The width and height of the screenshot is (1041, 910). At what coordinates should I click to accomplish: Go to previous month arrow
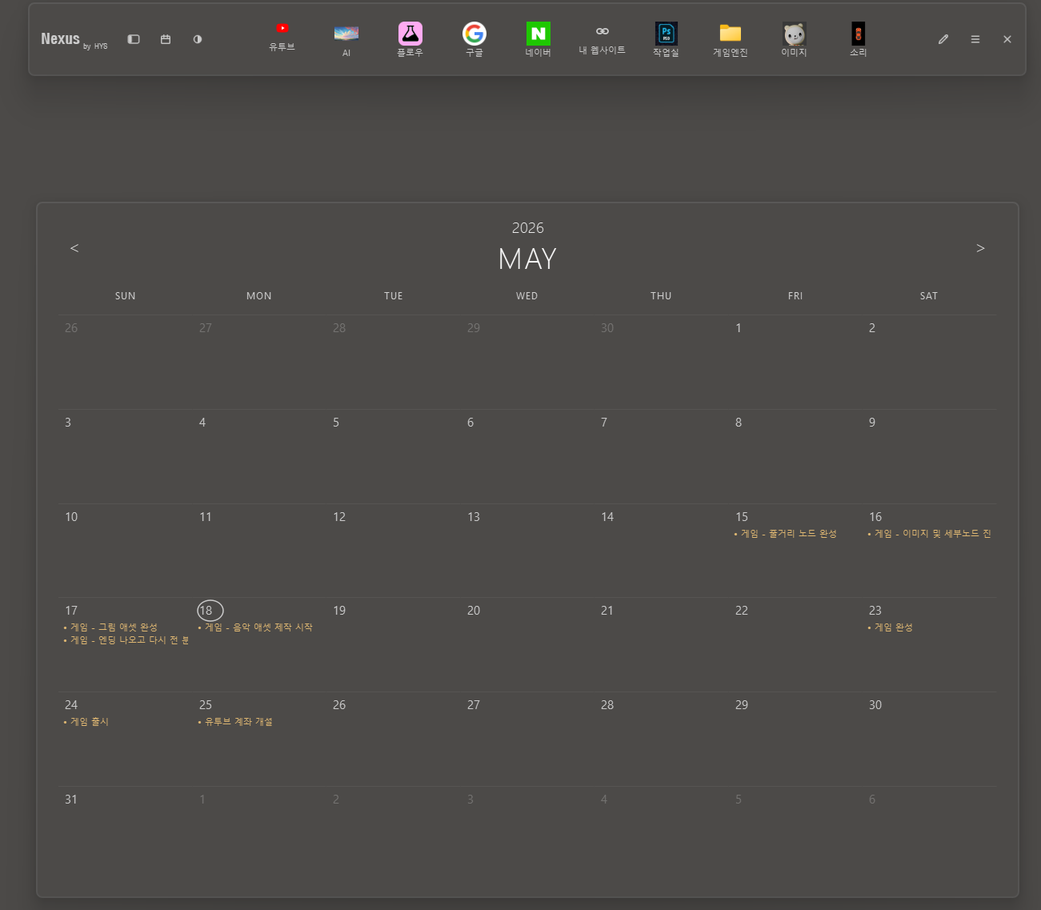click(74, 248)
